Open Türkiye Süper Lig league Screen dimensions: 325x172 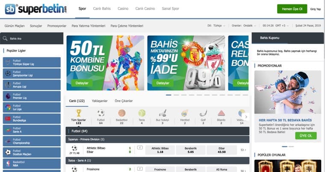pos(32,62)
